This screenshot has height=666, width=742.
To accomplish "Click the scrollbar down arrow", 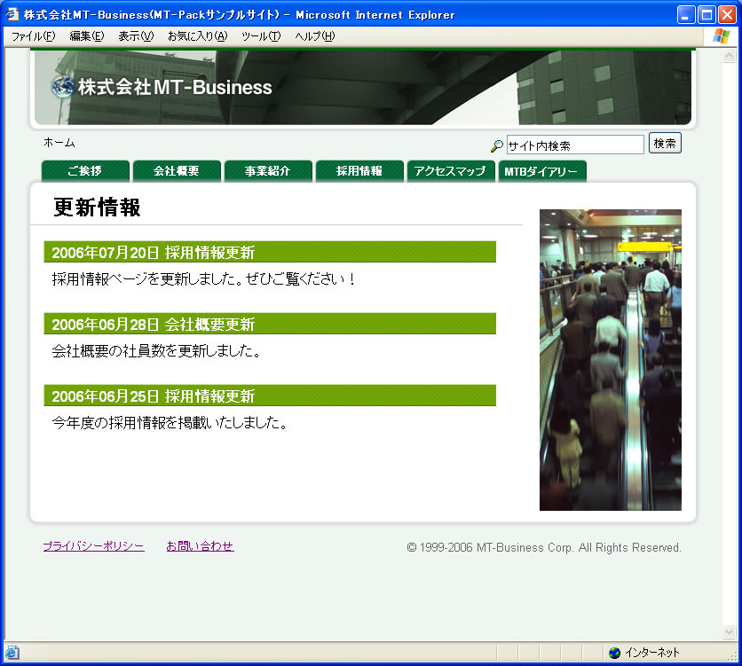I will 729,631.
